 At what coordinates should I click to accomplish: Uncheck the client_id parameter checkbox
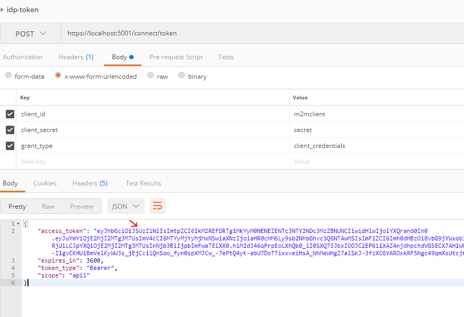pyautogui.click(x=10, y=114)
